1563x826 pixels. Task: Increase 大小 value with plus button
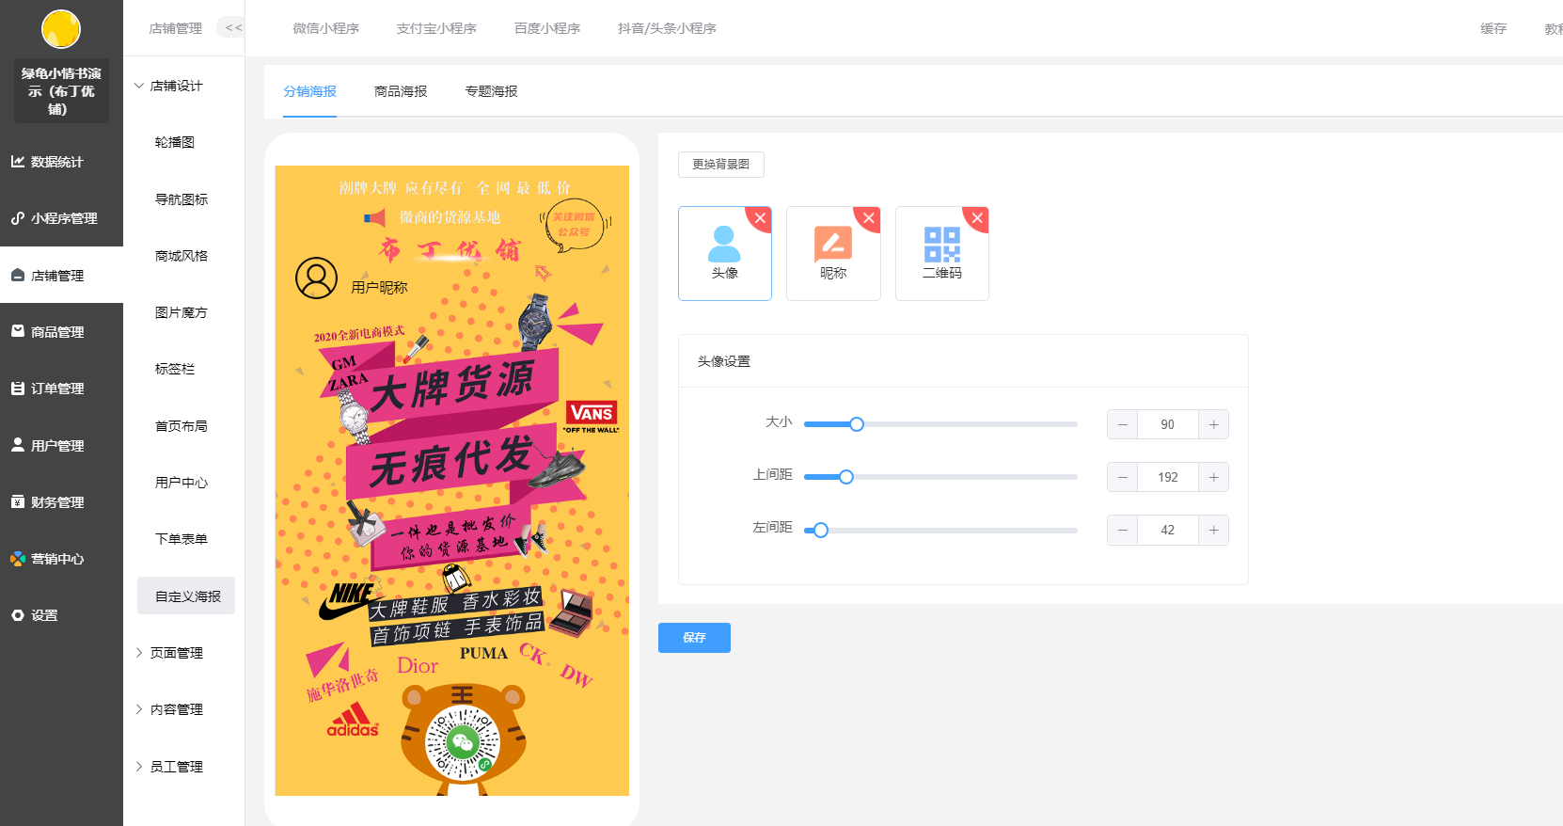(x=1214, y=424)
